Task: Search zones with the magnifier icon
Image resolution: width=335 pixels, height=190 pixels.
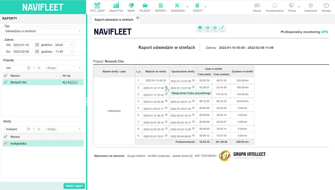Action: pyautogui.click(x=39, y=129)
